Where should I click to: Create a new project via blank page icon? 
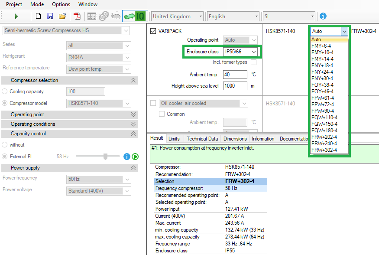pyautogui.click(x=38, y=15)
